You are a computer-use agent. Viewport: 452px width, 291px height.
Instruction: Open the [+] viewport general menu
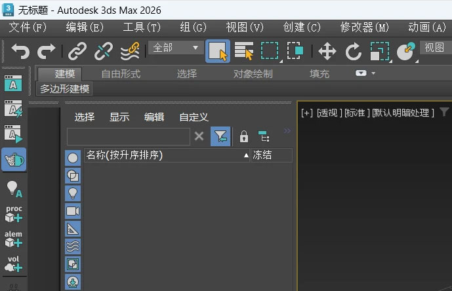(307, 113)
